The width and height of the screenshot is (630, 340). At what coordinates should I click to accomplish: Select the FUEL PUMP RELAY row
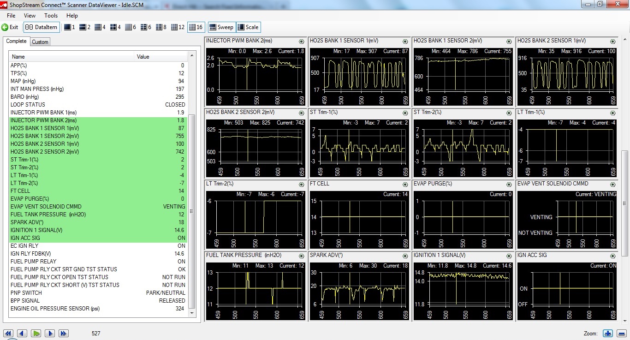[98, 262]
